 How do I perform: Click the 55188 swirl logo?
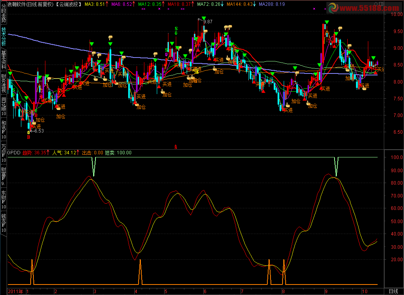[333, 8]
